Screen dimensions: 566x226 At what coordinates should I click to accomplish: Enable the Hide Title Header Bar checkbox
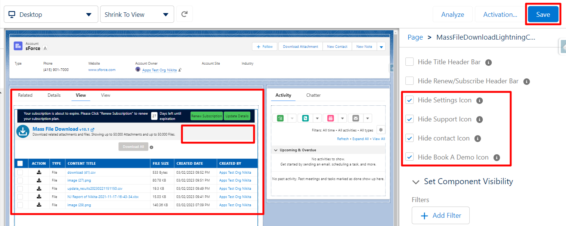(410, 62)
